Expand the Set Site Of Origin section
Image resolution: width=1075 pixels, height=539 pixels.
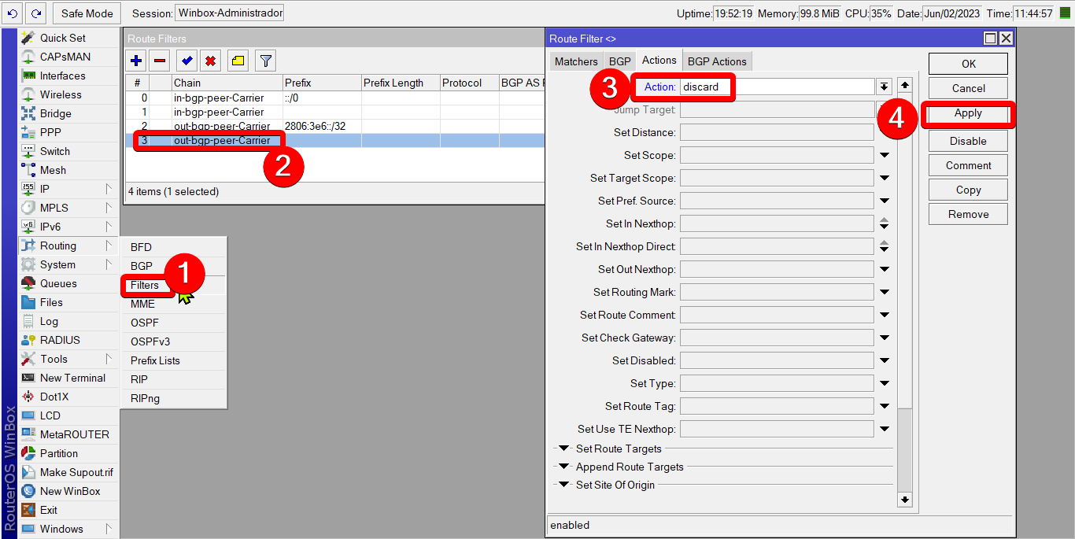coord(563,485)
